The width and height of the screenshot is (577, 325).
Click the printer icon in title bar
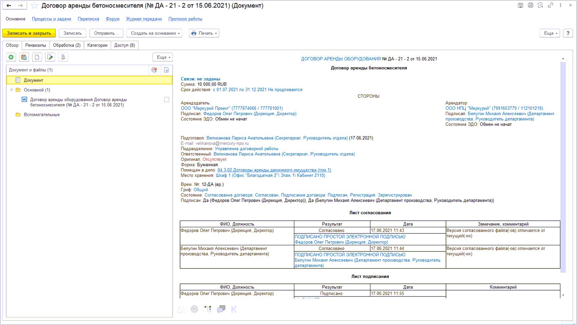[x=530, y=5]
